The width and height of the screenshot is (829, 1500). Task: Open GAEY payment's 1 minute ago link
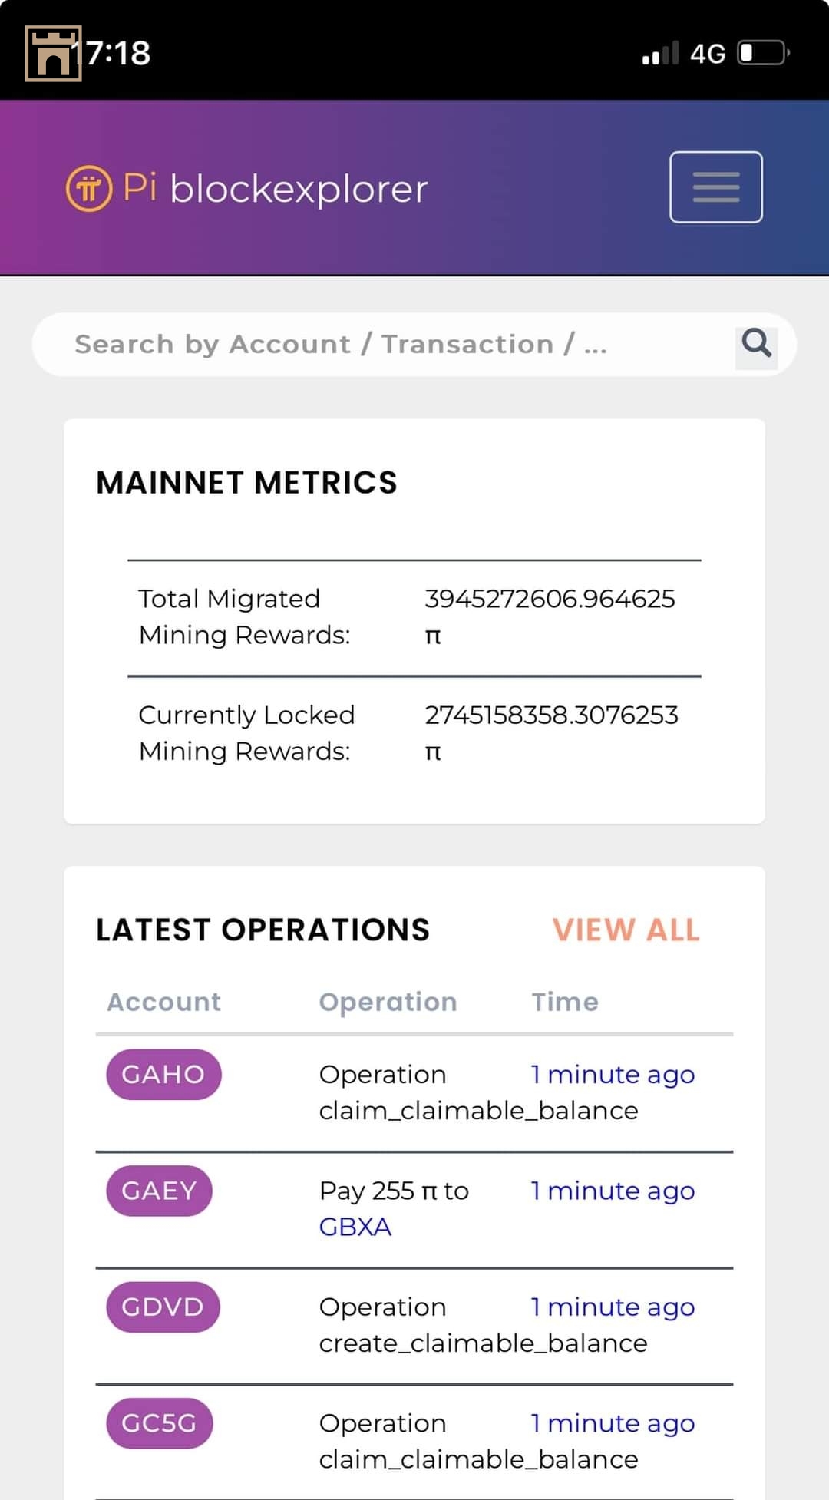tap(613, 1191)
